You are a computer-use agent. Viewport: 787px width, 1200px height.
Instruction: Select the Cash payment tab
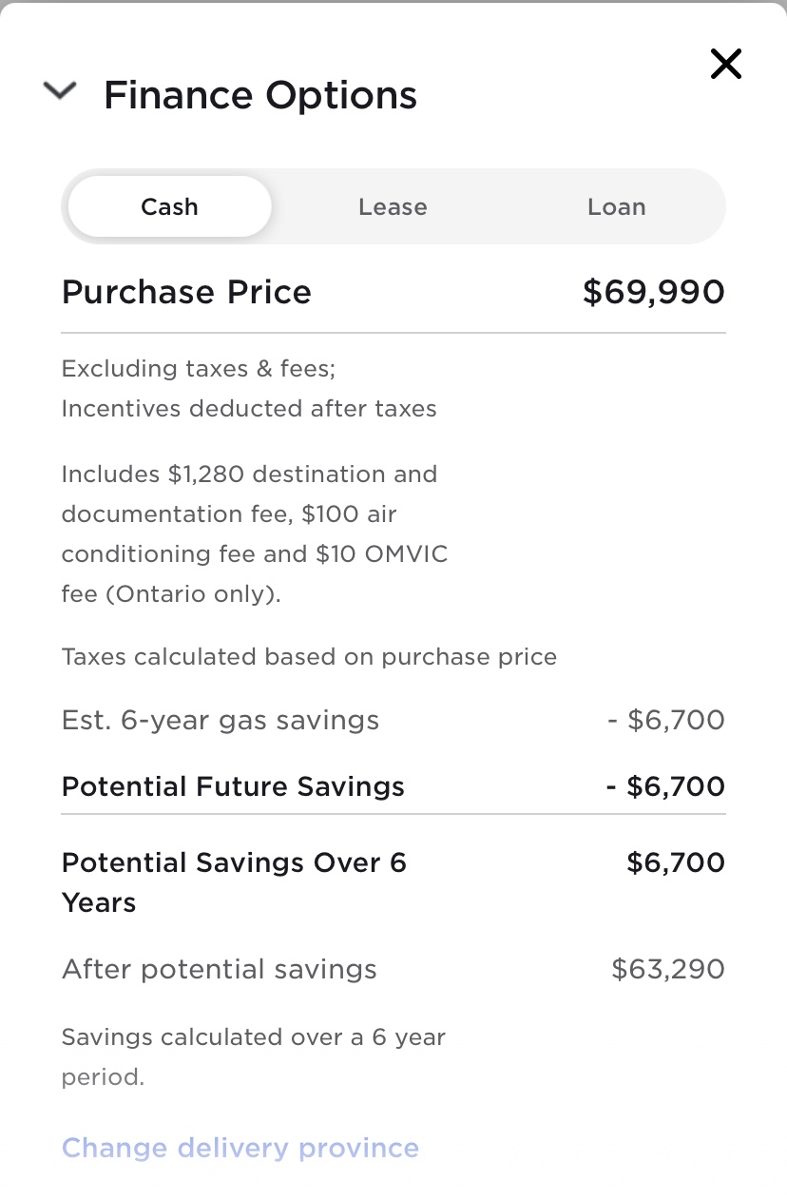(x=170, y=206)
